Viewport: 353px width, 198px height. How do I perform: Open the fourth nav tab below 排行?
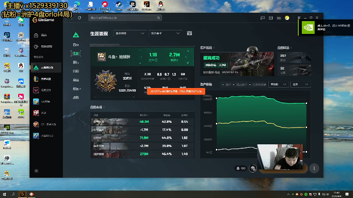(76, 71)
